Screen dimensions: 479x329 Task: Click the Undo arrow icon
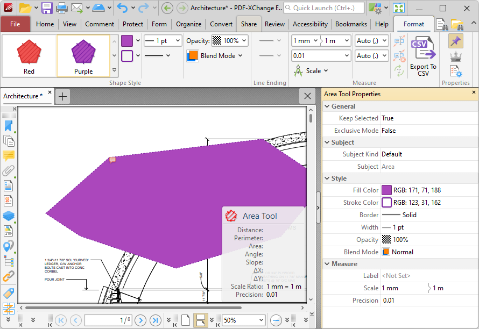tap(122, 8)
